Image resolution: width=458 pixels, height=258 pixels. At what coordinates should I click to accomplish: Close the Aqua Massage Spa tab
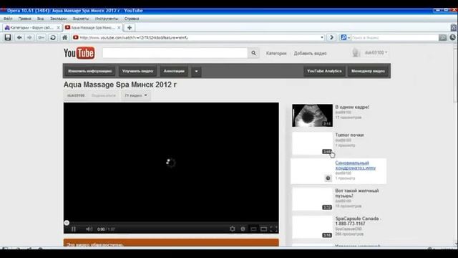pos(119,27)
